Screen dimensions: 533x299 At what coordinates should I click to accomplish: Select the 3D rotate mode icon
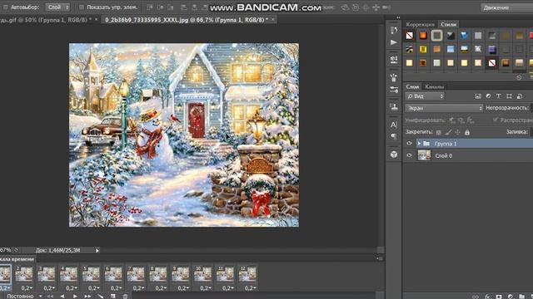pos(345,7)
